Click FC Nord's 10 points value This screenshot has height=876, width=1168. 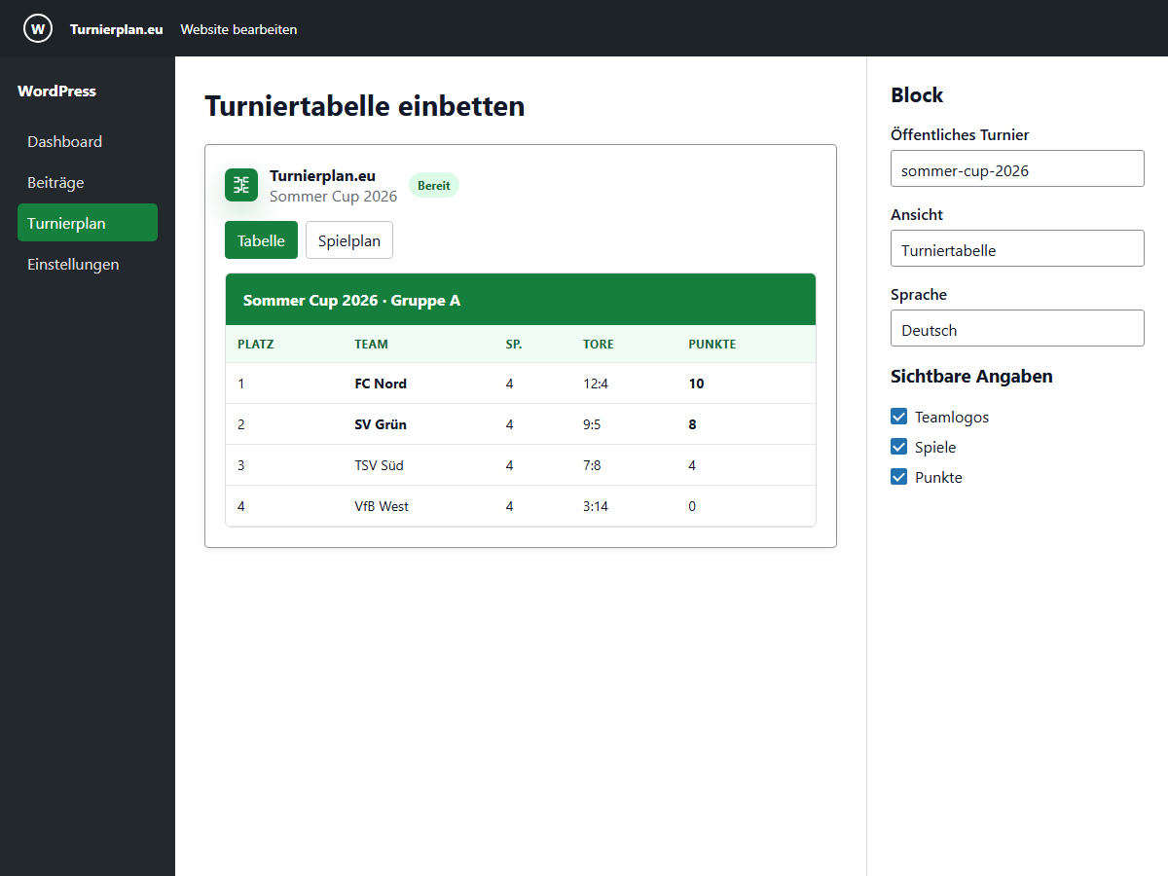696,383
